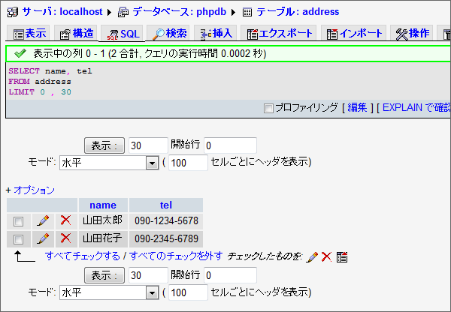Click the cell 山田太郎
The image size is (451, 312).
[x=103, y=220]
